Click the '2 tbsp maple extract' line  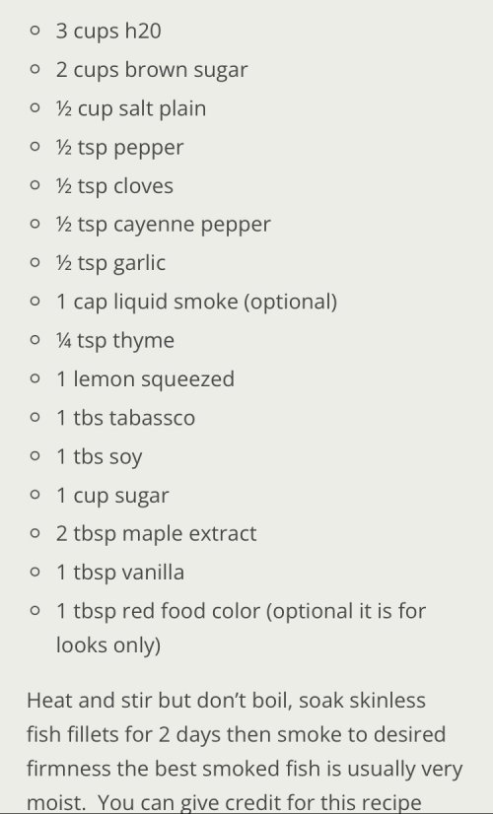click(156, 534)
